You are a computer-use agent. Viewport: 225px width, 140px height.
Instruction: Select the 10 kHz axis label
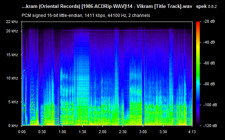tap(12, 78)
